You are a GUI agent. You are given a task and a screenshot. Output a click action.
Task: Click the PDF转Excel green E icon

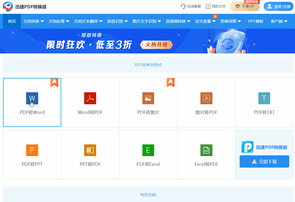(148, 150)
